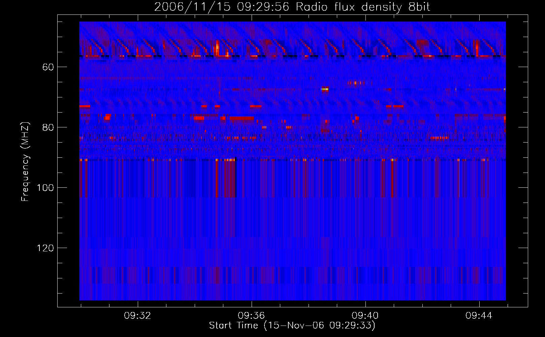Click the 09:44 time tick label
The image size is (545, 337).
pyautogui.click(x=479, y=316)
